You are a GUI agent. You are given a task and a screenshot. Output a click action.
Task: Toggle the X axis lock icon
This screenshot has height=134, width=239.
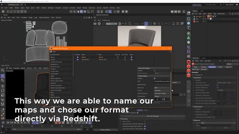[x=8, y=12]
